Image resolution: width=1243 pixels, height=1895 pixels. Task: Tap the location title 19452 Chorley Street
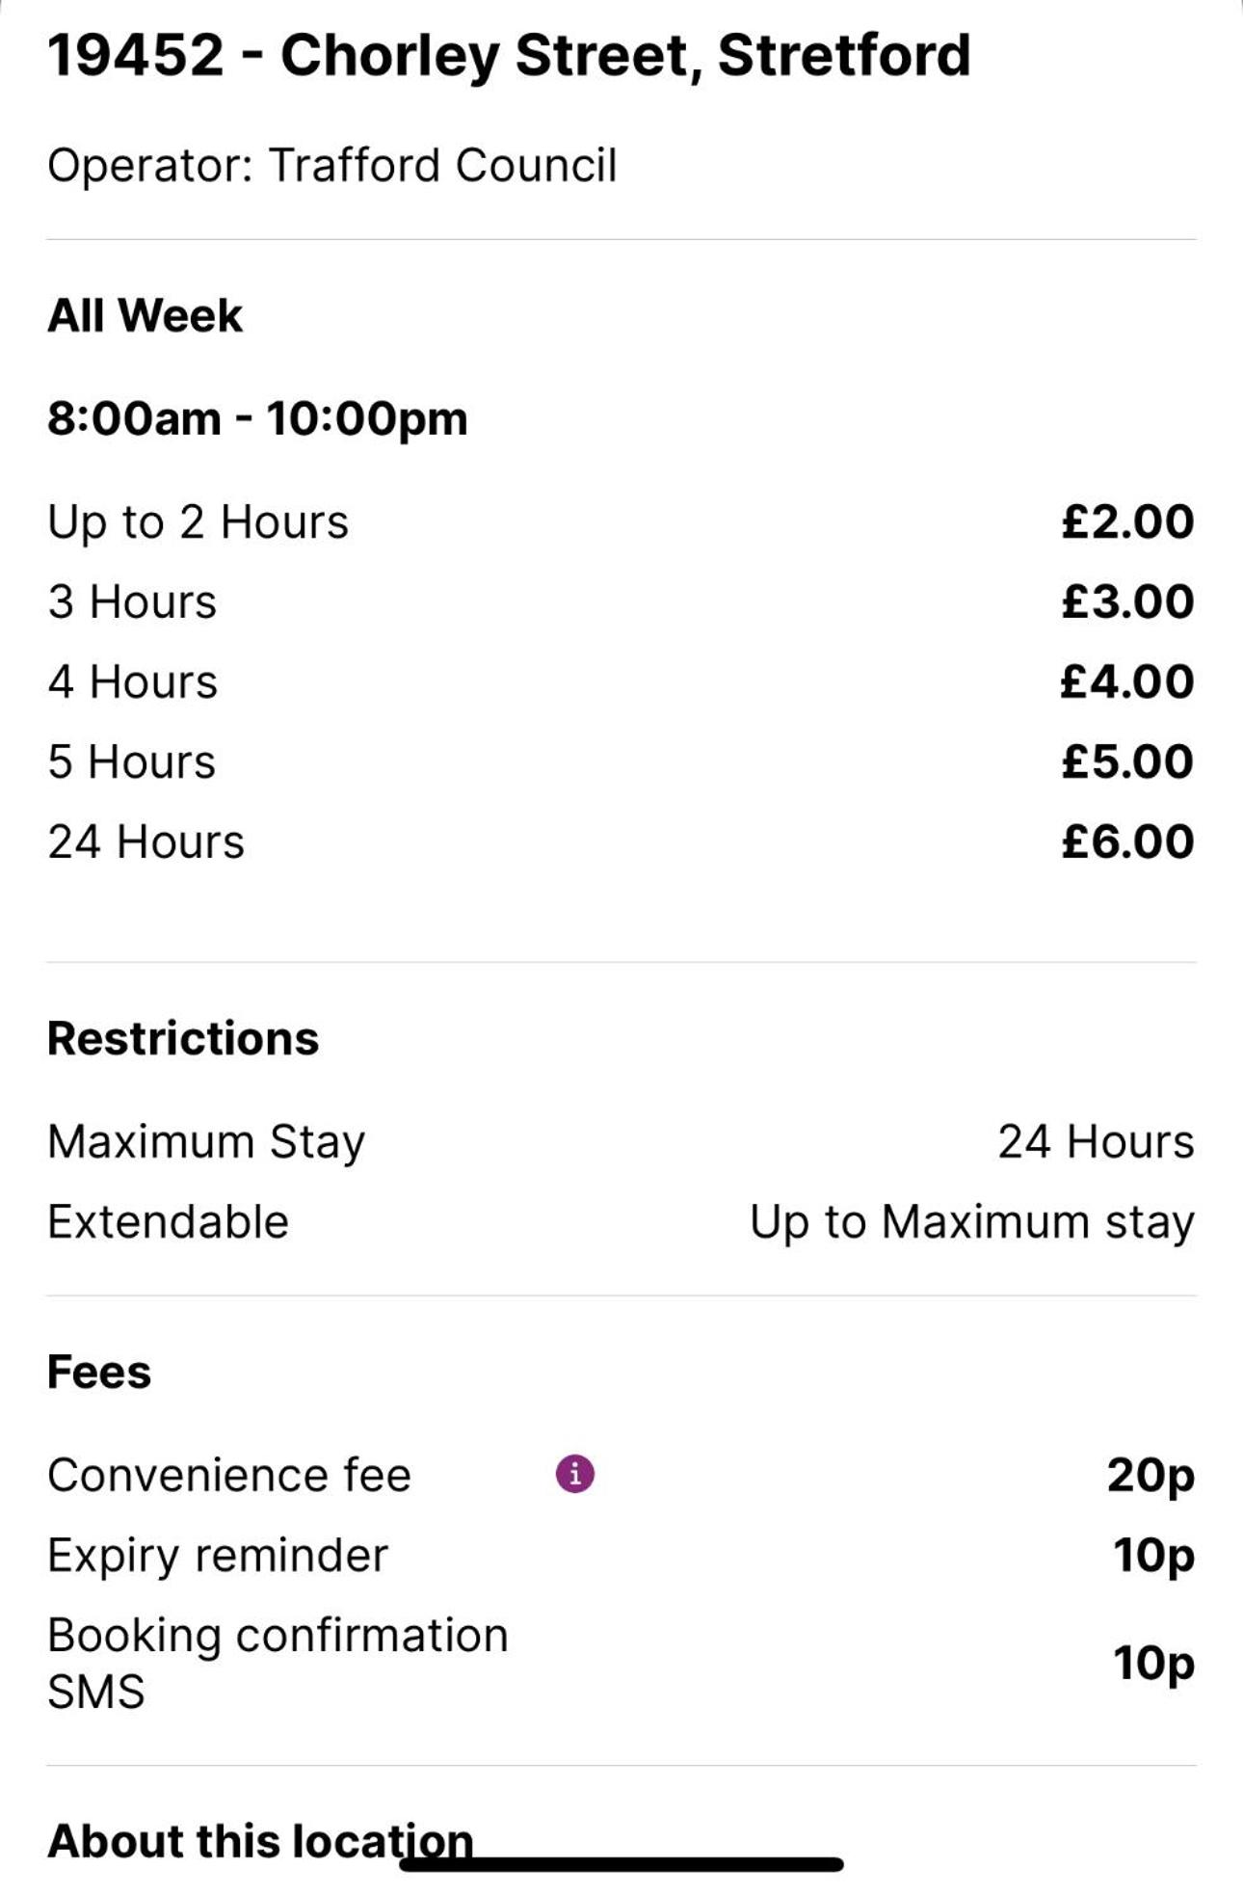coord(509,55)
